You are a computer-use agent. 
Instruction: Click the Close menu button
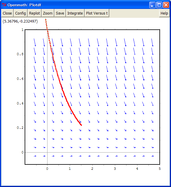pos(7,13)
